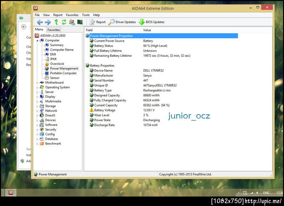The height and width of the screenshot is (206, 284).
Task: Click the Battery Properties group header
Action: coord(102,65)
